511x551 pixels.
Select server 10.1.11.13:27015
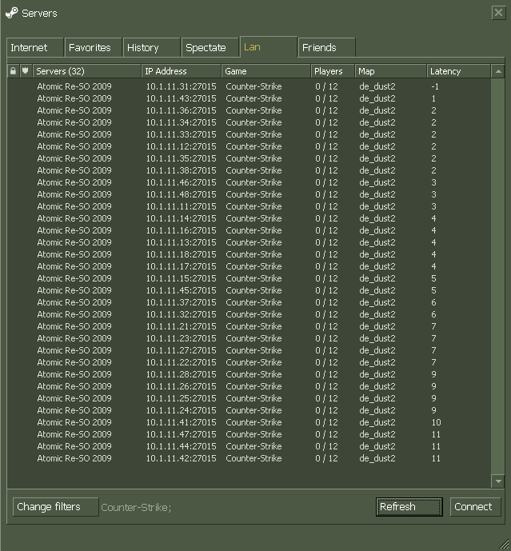point(249,242)
